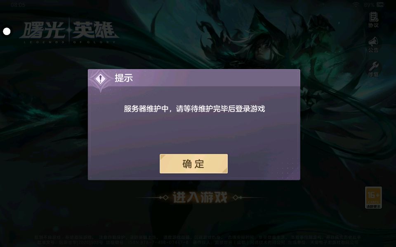This screenshot has width=396, height=247.
Task: Click the 提示 dialog title text
Action: click(x=124, y=78)
